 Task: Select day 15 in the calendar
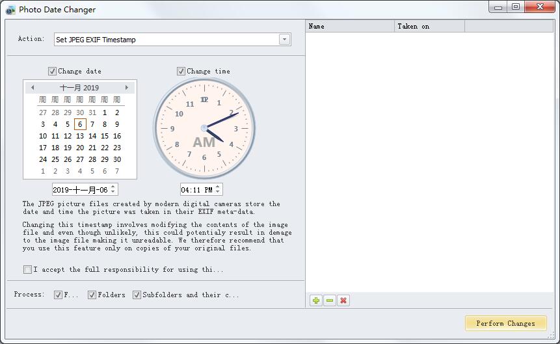[105, 136]
